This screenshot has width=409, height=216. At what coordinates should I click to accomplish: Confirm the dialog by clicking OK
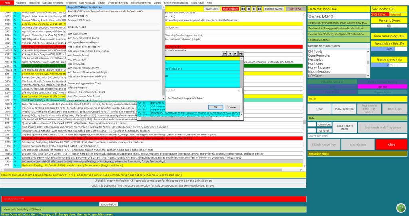[216, 107]
